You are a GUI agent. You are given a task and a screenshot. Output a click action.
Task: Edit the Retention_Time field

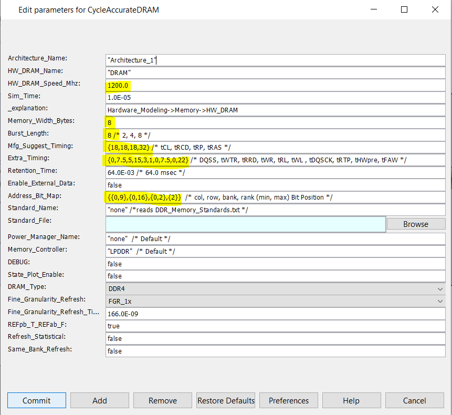[x=276, y=173]
